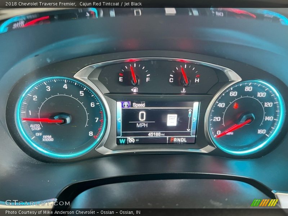Click the coolant temperature icon under gauge
This screenshot has height=216, width=288.
(183, 90)
